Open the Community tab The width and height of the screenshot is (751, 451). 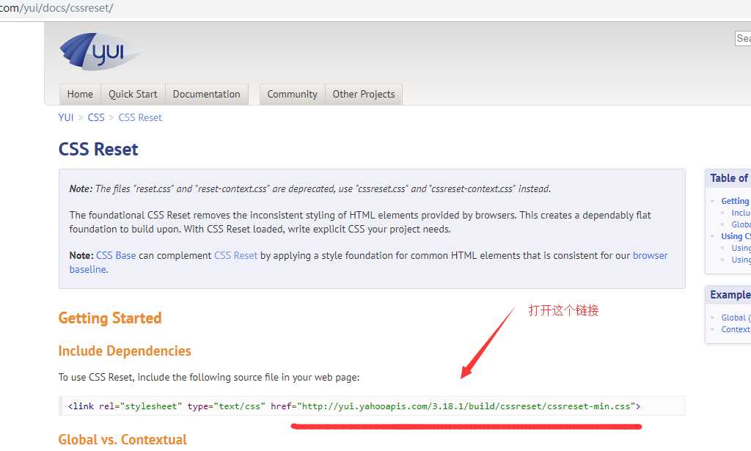pos(292,95)
